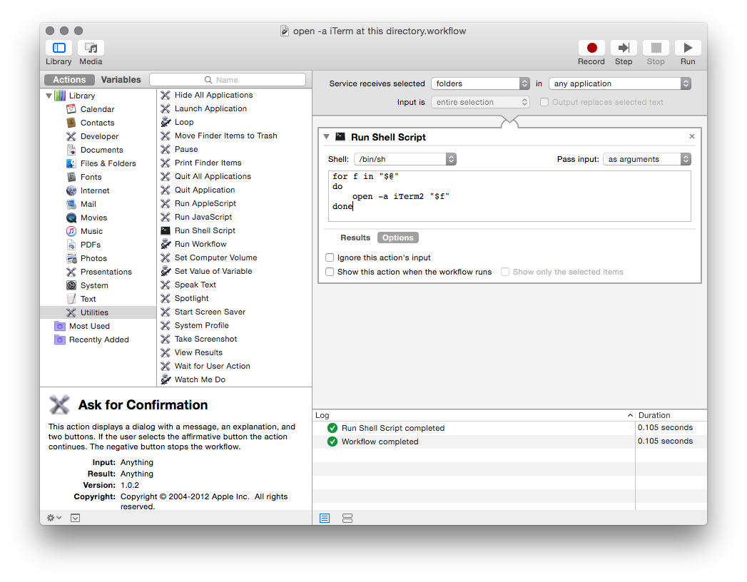The width and height of the screenshot is (747, 582).
Task: Collapse the Run Shell Script action
Action: click(326, 137)
